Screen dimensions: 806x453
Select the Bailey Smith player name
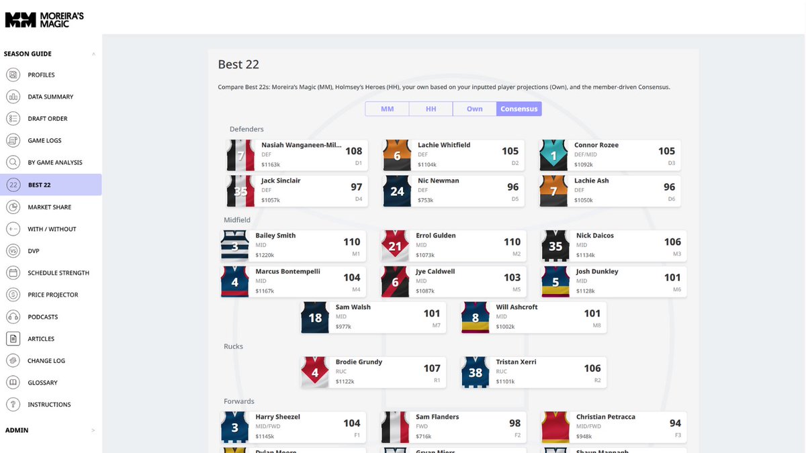point(275,236)
